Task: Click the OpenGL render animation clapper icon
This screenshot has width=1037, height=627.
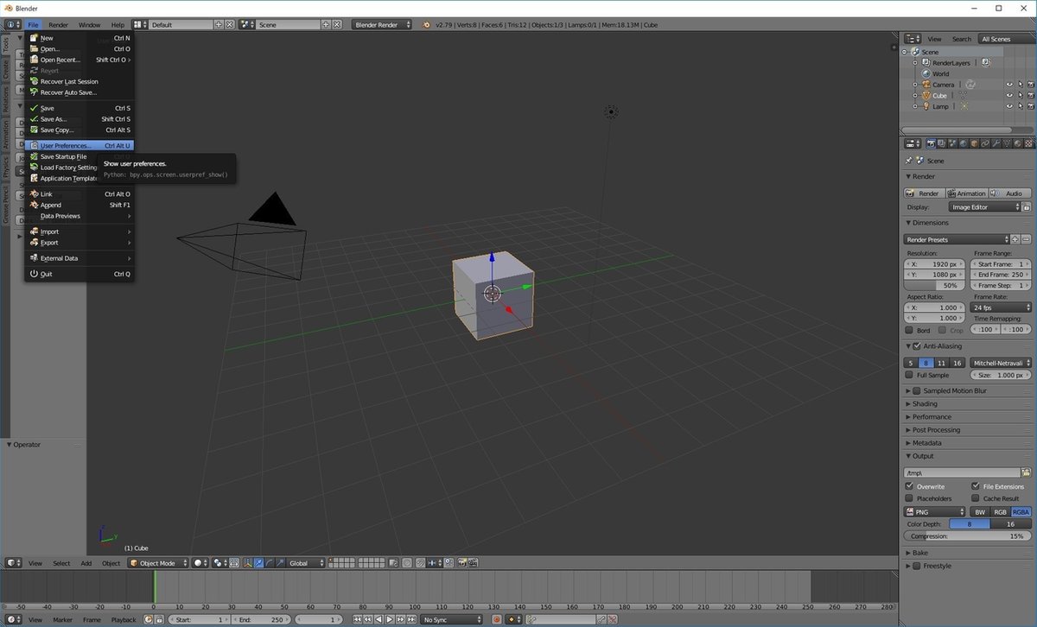Action: [x=473, y=563]
